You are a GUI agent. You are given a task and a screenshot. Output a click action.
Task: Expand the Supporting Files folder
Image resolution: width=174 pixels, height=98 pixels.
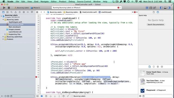[x=5, y=34]
